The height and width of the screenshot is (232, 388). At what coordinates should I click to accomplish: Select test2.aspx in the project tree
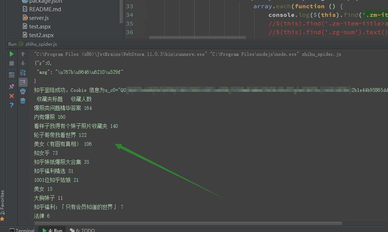point(41,35)
